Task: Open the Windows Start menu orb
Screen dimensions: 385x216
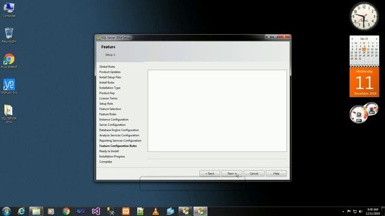Action: (7, 211)
